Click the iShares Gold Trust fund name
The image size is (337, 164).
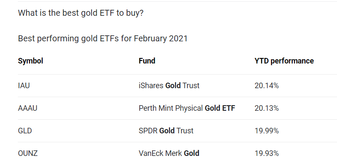[169, 86]
